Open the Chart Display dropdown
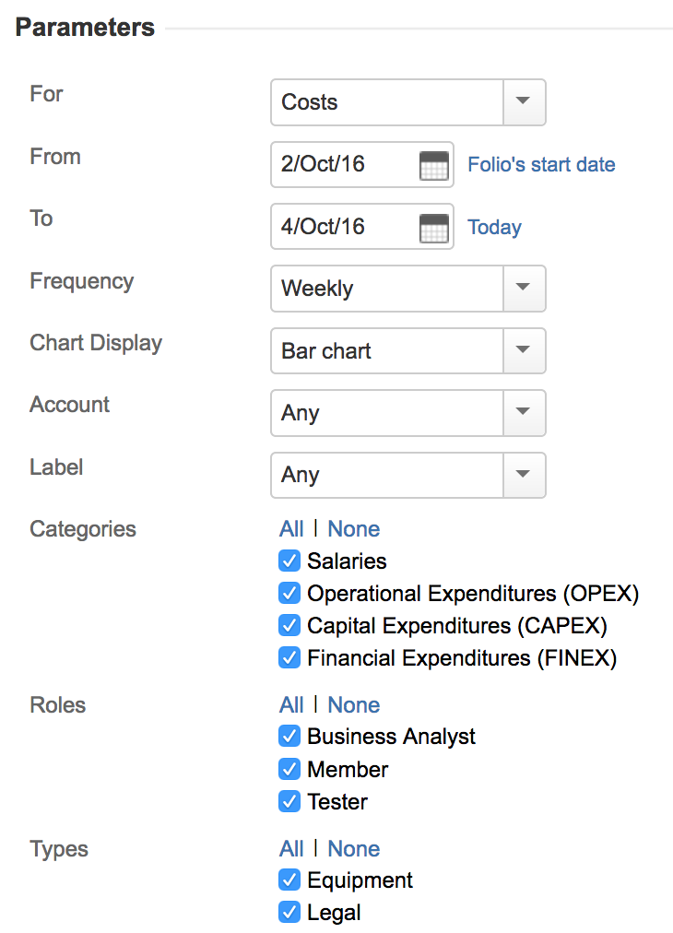The width and height of the screenshot is (673, 933). click(524, 351)
